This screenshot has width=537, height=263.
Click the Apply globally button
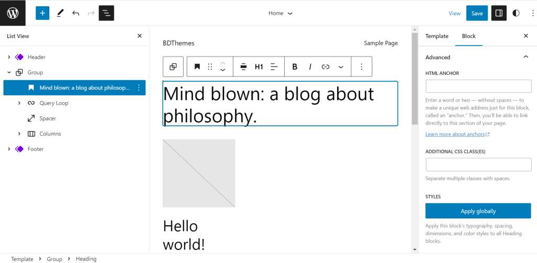click(x=478, y=211)
